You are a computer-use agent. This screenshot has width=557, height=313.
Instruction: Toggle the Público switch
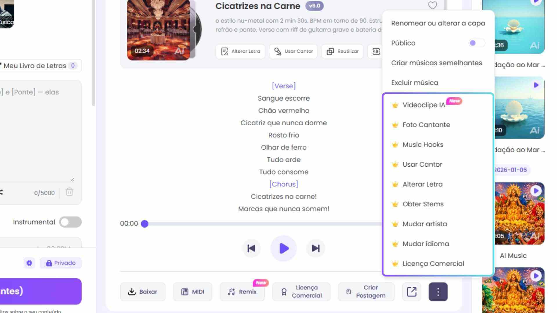pyautogui.click(x=476, y=43)
